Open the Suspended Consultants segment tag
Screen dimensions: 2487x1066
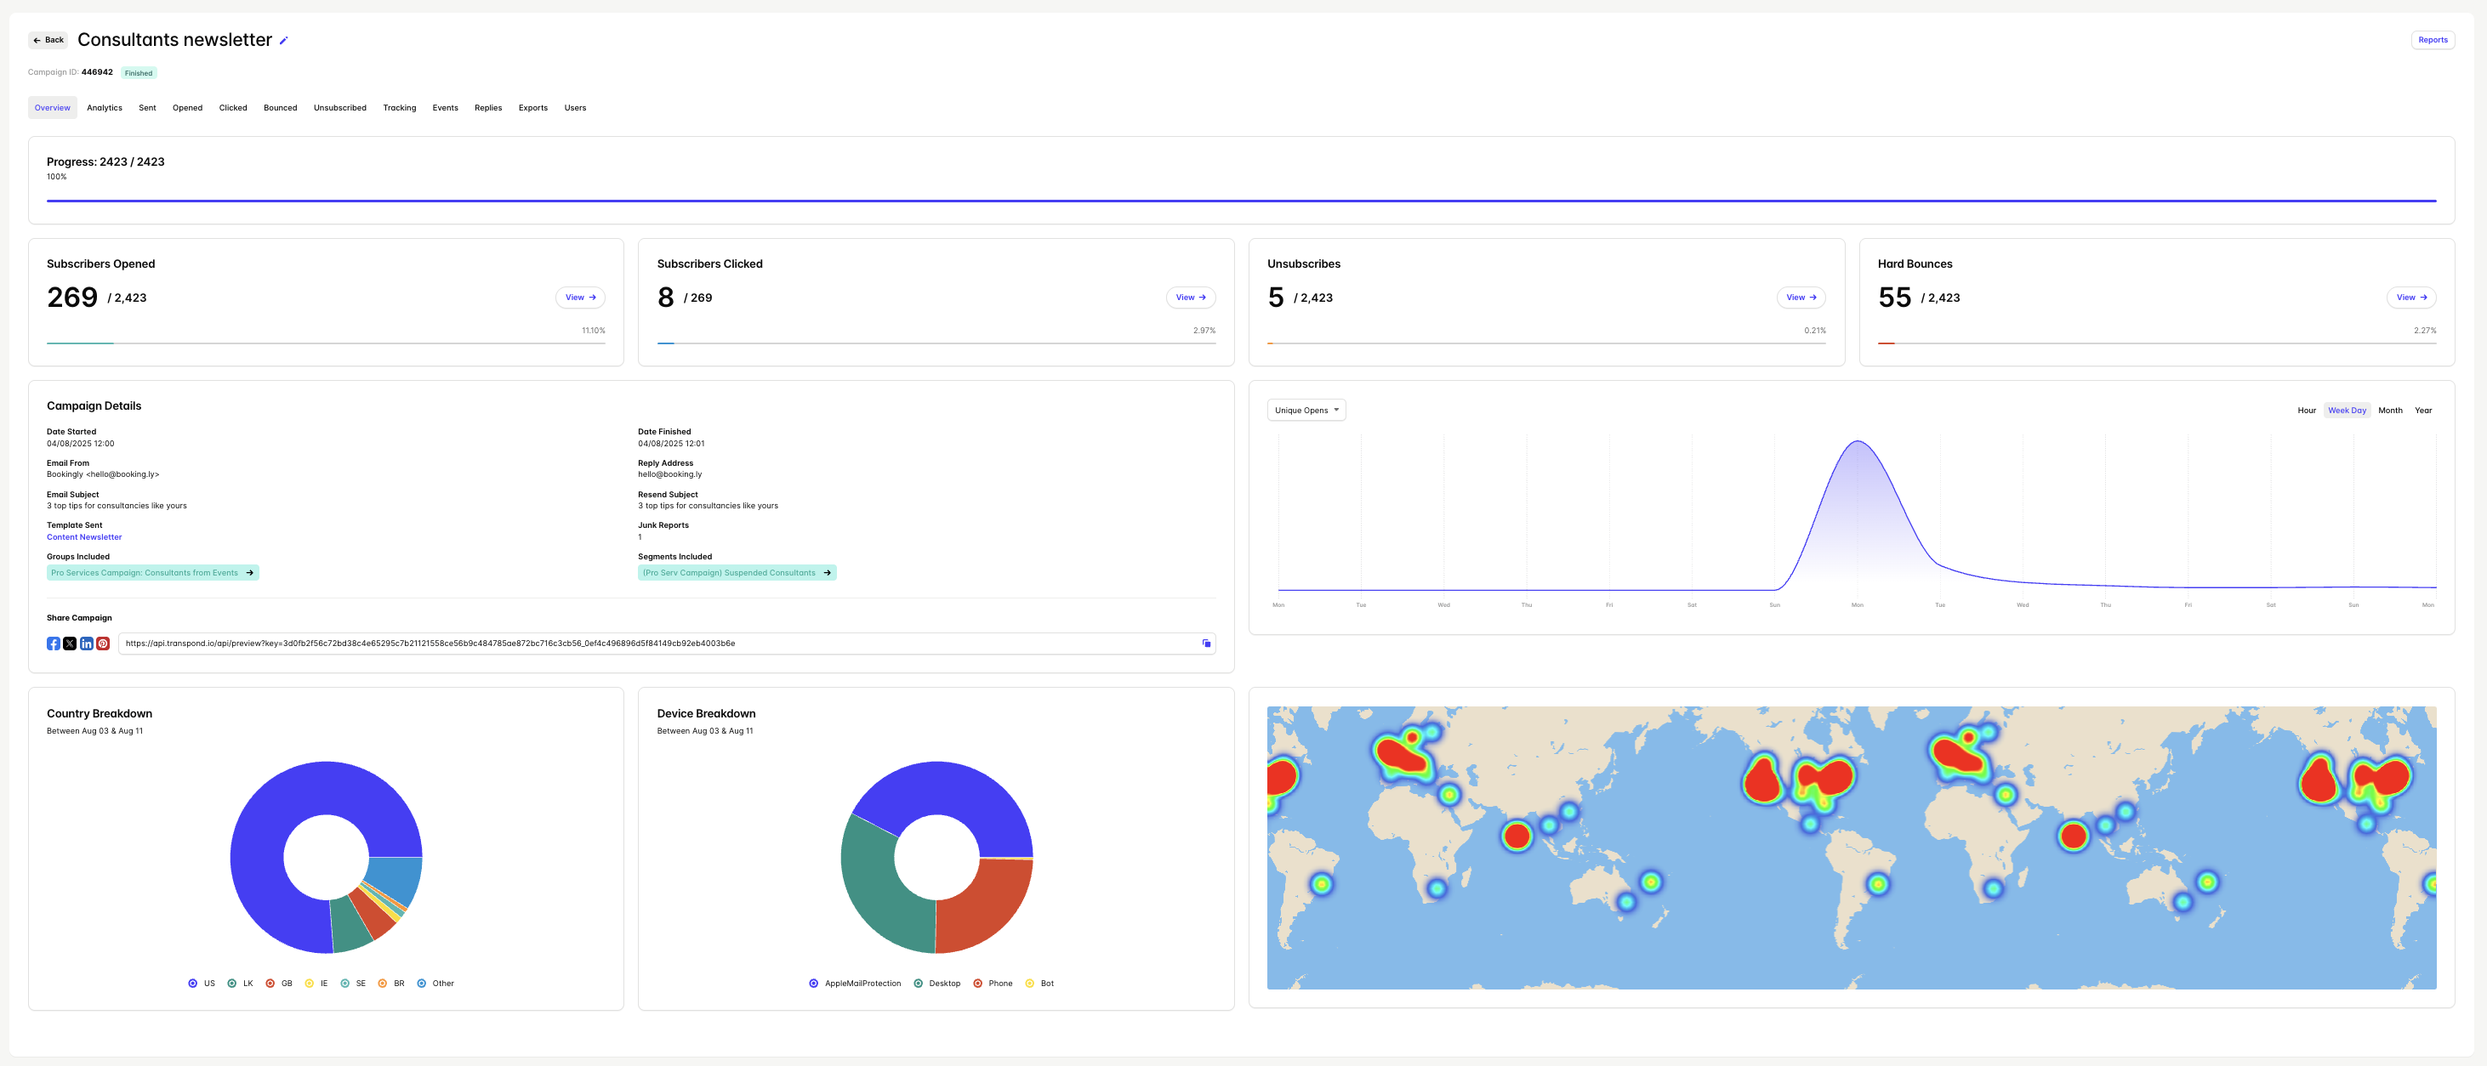pos(737,573)
